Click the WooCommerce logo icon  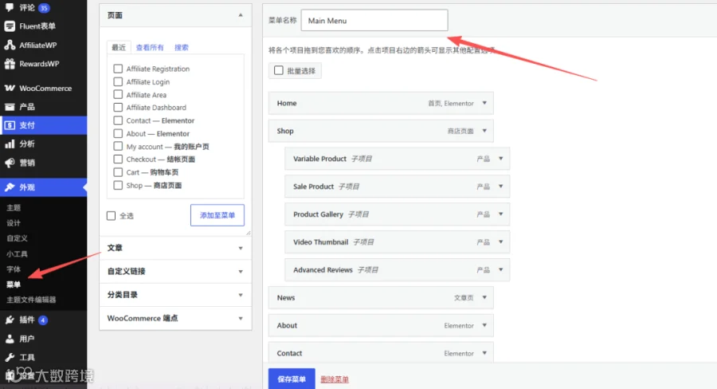click(x=9, y=88)
